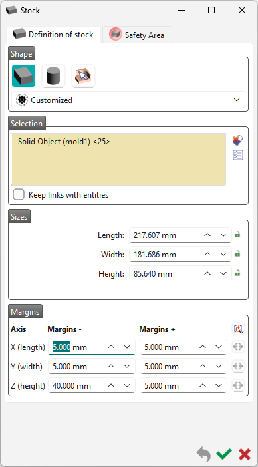
Task: Switch to the Safety Area tab
Action: (137, 35)
